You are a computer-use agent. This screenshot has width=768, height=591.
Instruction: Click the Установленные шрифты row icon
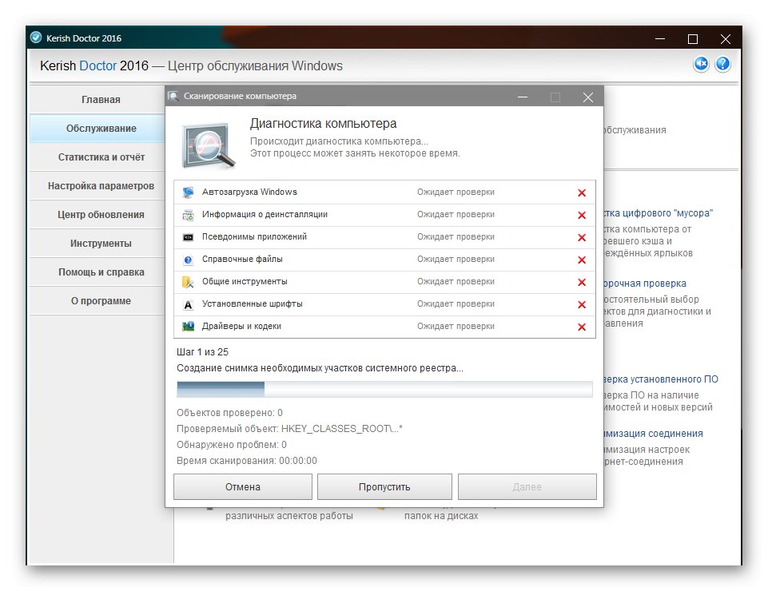point(188,304)
